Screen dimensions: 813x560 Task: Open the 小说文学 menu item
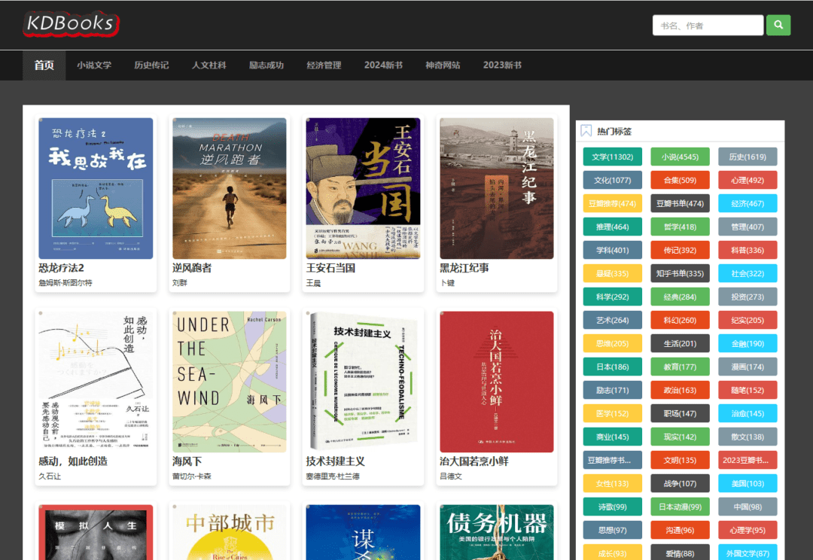(x=94, y=65)
